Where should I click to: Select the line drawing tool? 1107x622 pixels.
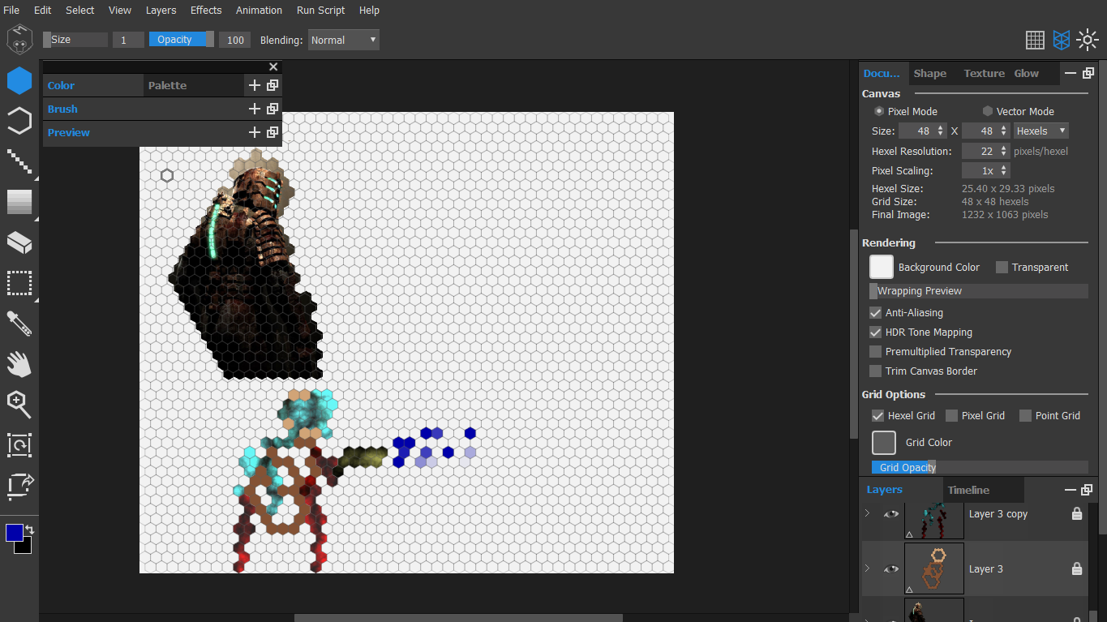coord(19,161)
